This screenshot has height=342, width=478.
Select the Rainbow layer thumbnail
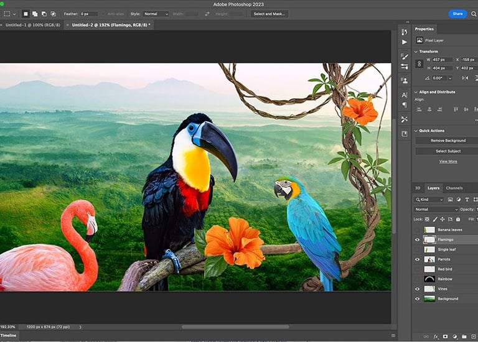429,279
